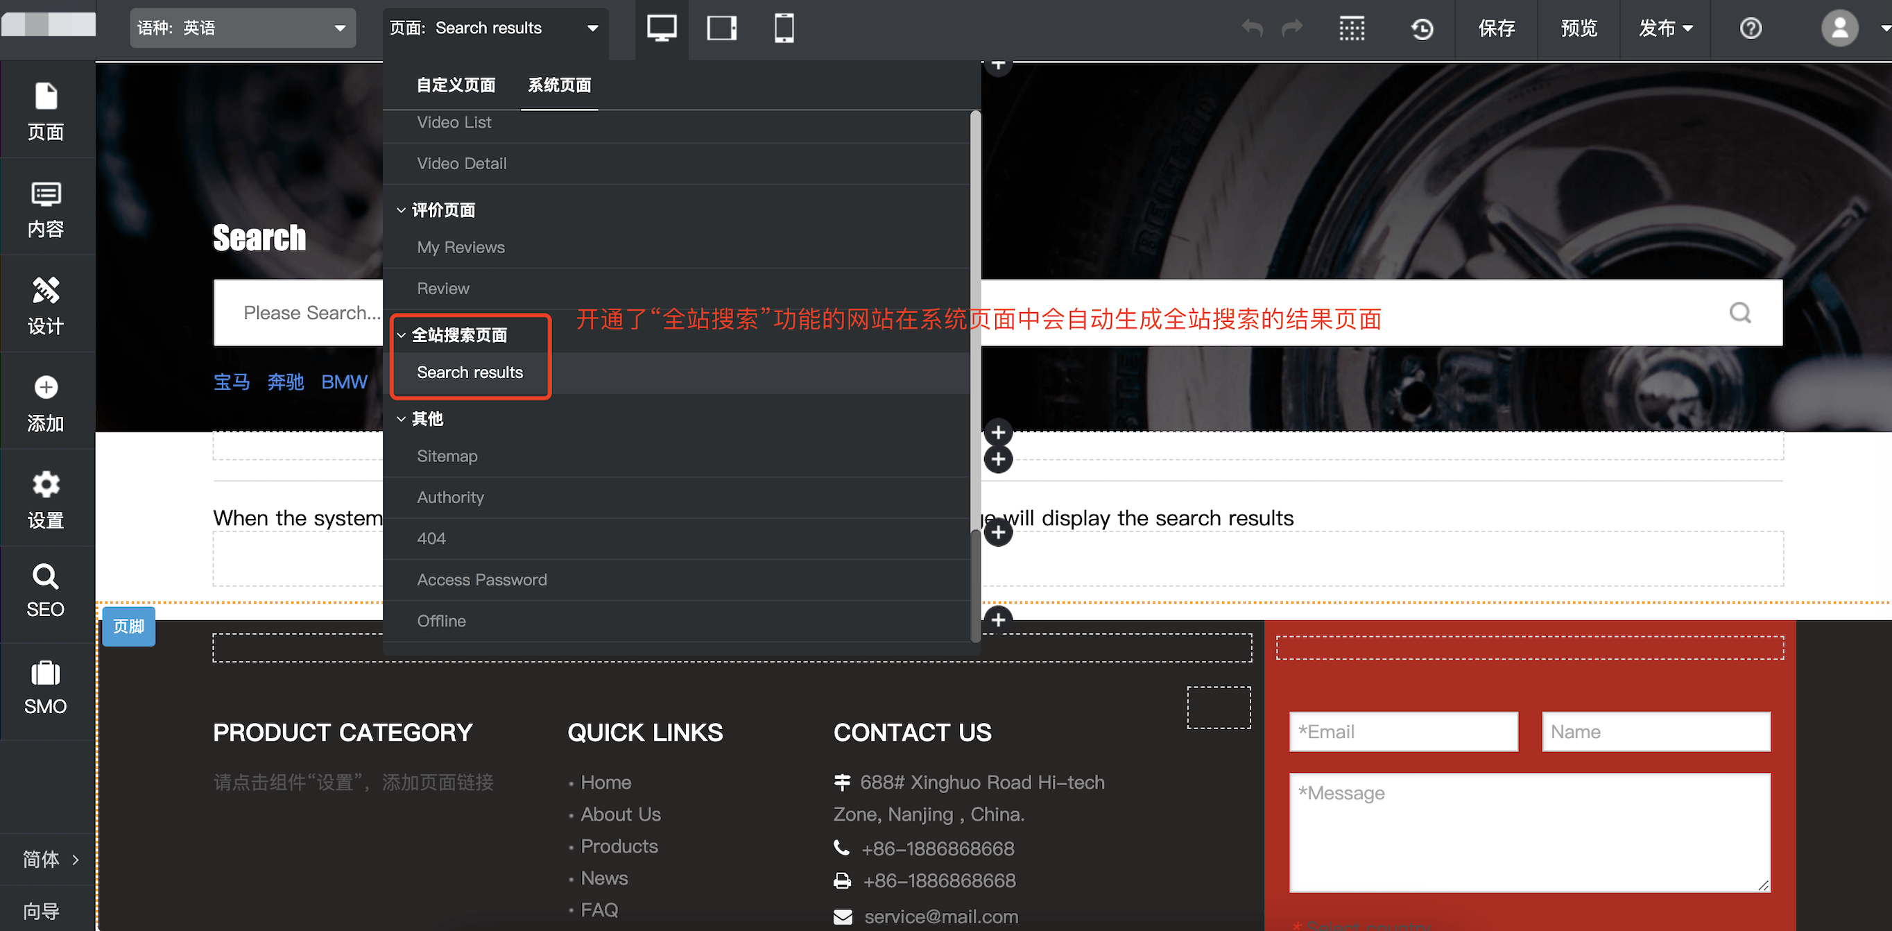Click the footer Email input field
The width and height of the screenshot is (1892, 931).
[1403, 732]
